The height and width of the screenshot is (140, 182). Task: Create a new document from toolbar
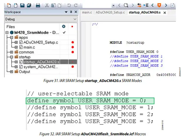tap(9, 5)
